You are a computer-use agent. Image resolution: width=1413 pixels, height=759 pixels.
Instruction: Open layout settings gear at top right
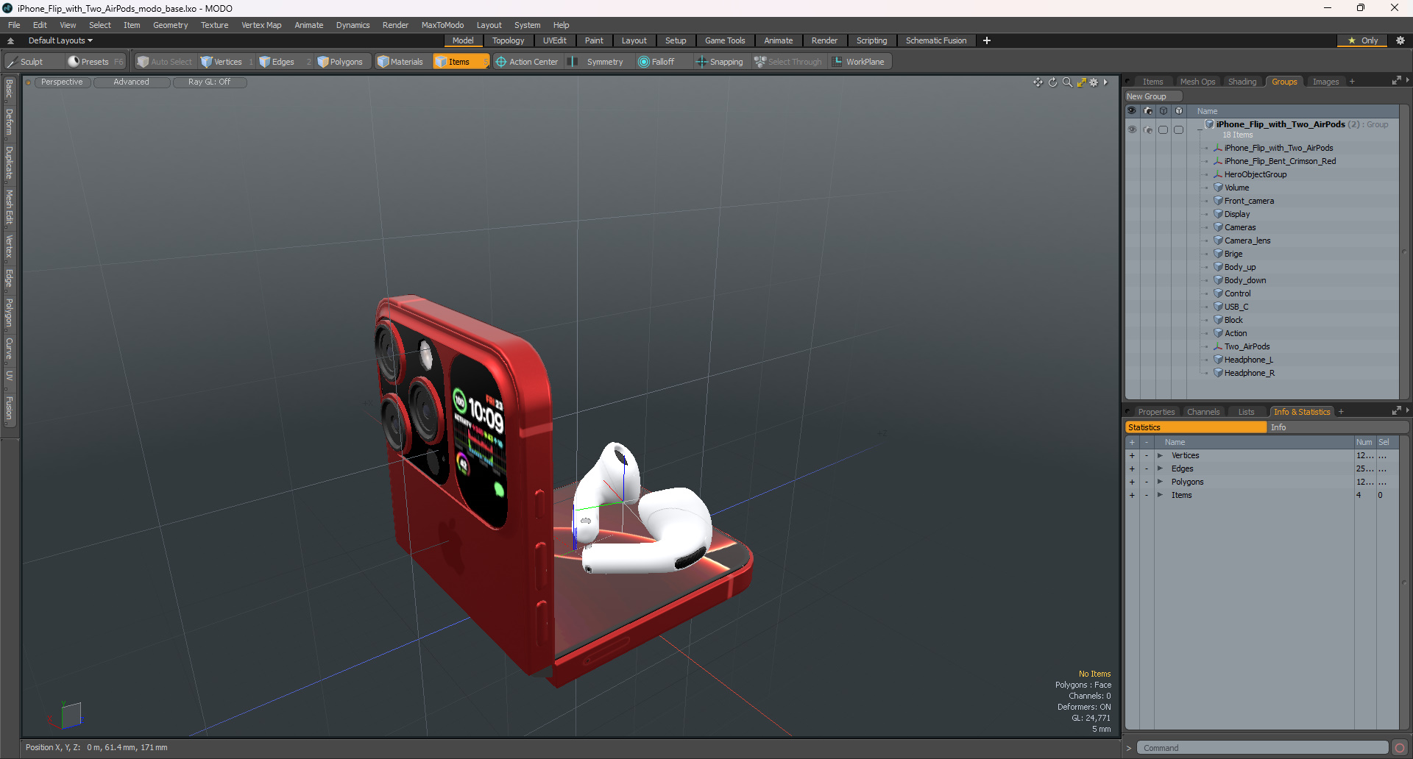pos(1400,40)
